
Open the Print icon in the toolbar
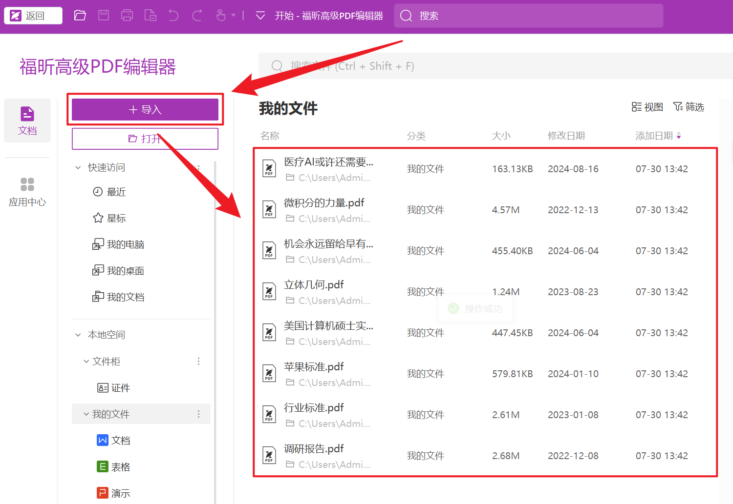127,15
